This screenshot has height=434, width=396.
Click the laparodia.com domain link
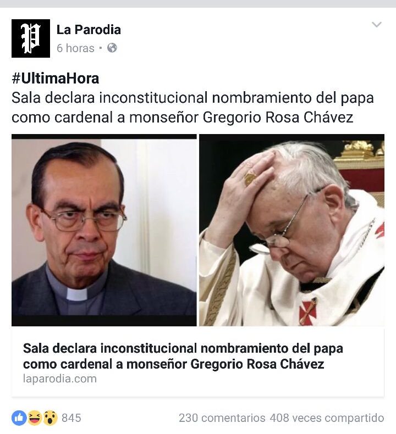point(60,379)
